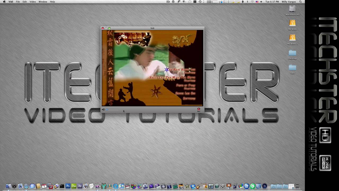
Task: Open the Trash in the dock
Action: click(297, 186)
